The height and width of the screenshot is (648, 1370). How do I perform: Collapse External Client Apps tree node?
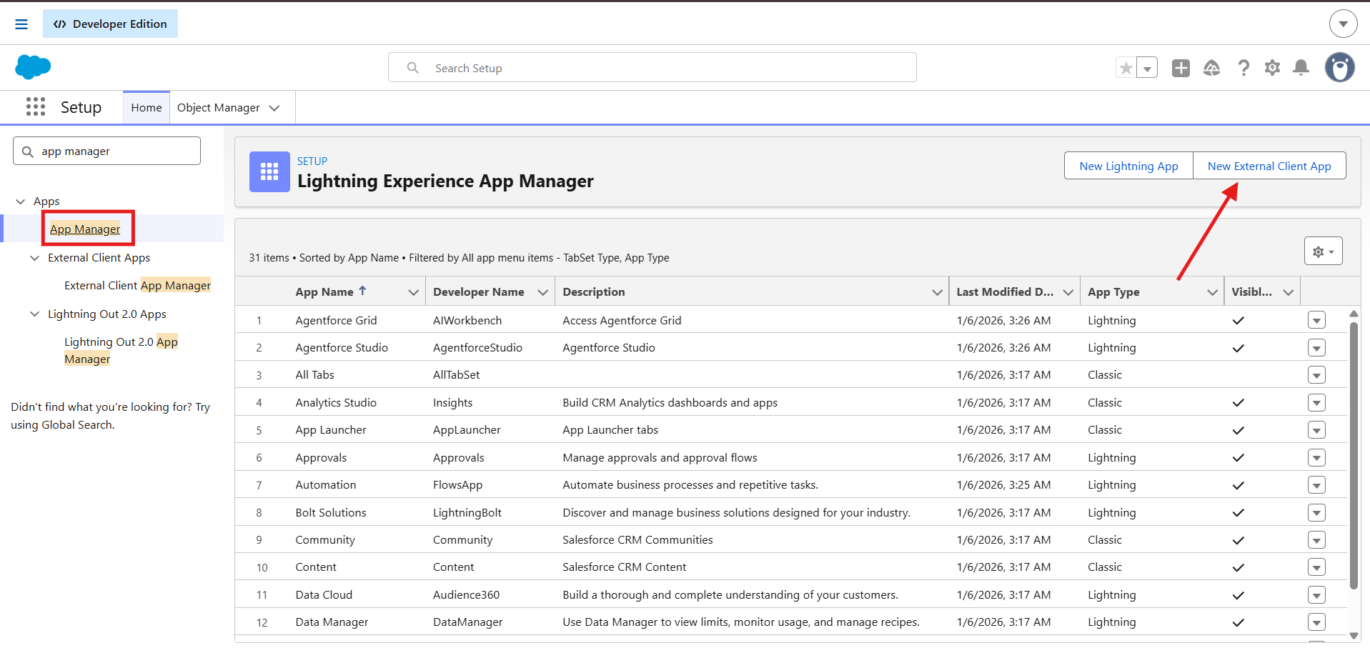pos(34,258)
